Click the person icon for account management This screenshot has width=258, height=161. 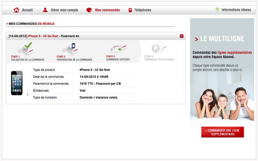click(45, 10)
